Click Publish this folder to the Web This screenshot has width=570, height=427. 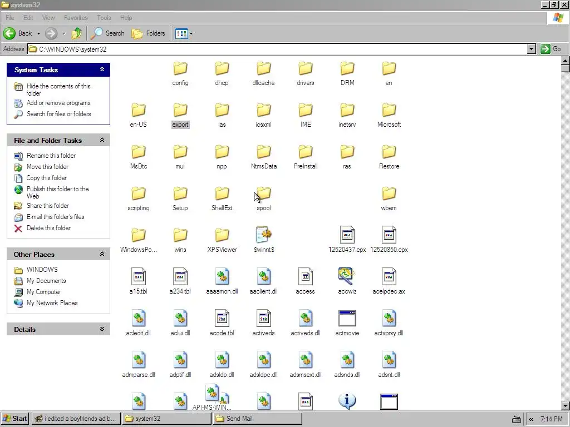tap(57, 192)
